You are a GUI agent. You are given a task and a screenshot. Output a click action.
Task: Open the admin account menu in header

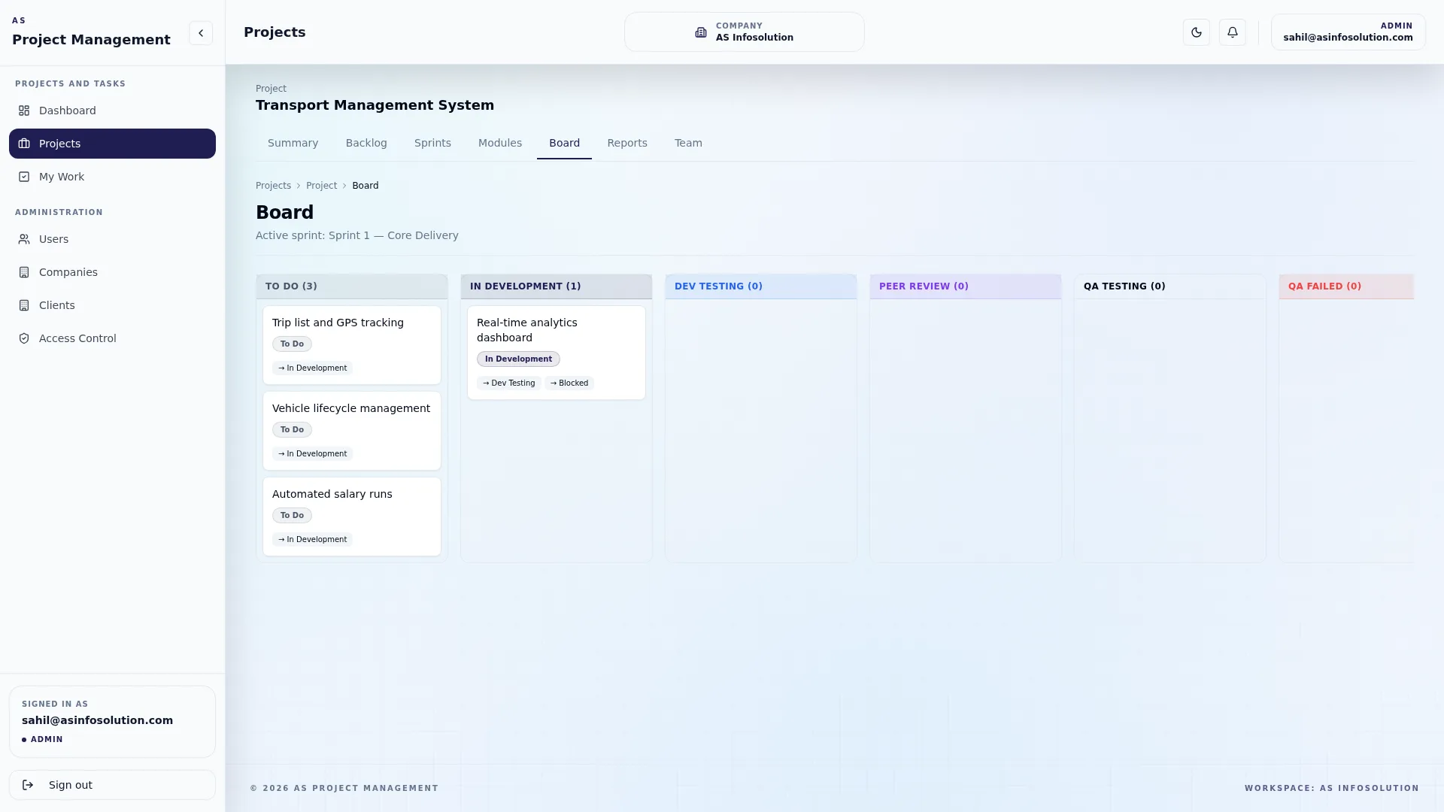point(1348,32)
